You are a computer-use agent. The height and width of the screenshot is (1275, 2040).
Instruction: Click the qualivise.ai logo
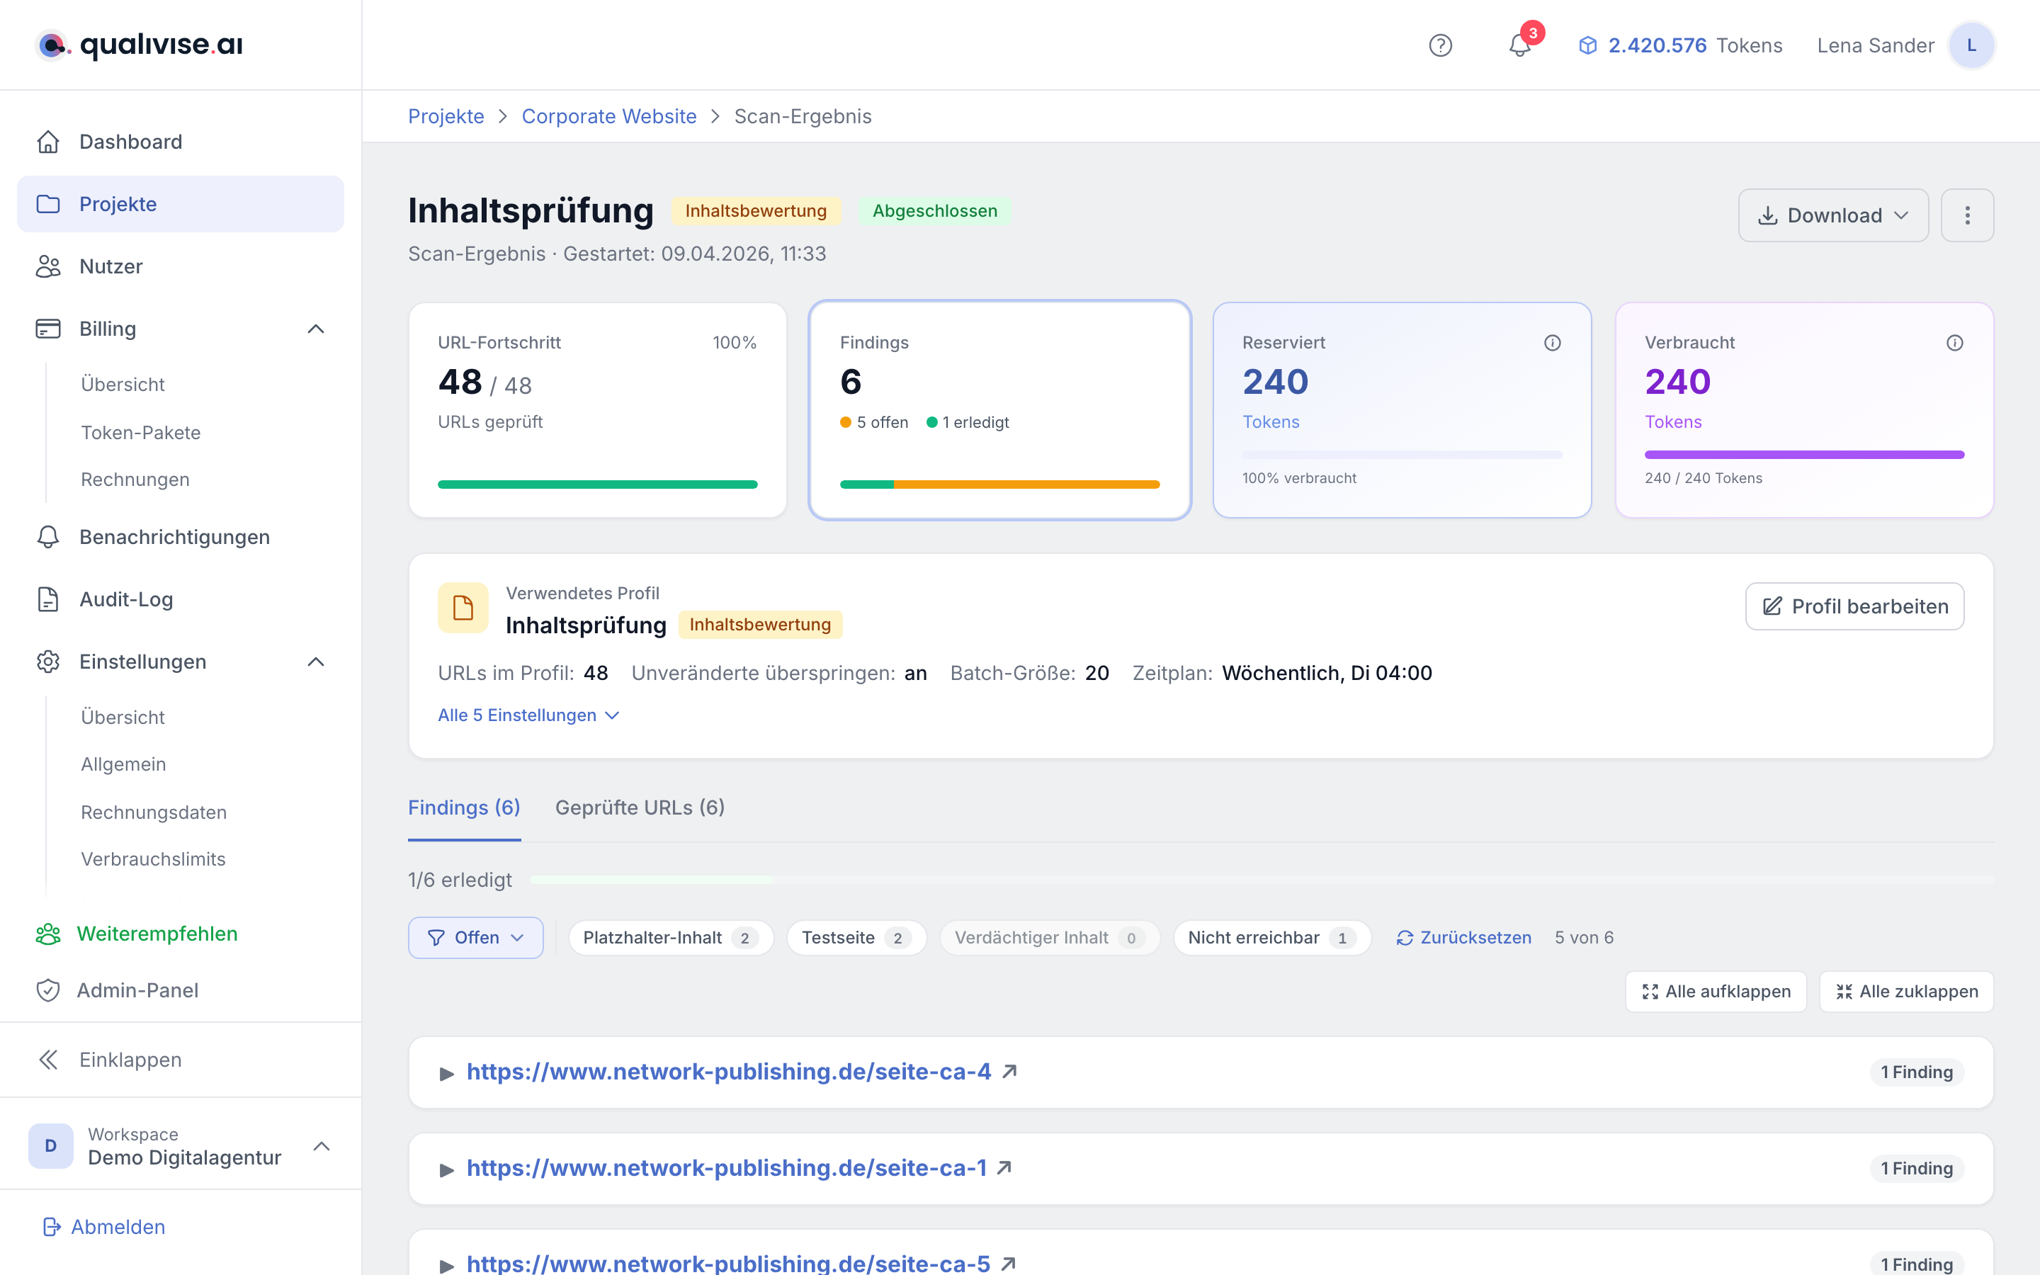[x=140, y=45]
